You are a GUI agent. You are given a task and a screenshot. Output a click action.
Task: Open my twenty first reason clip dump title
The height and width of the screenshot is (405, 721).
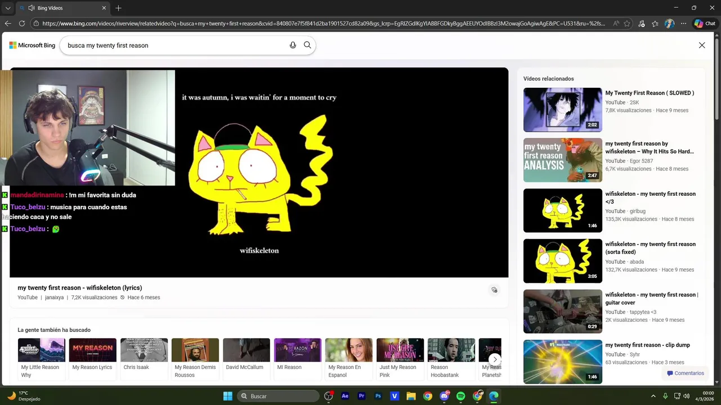point(648,345)
